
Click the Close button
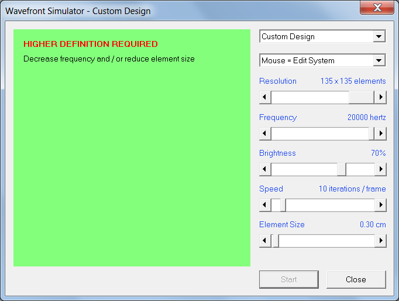point(356,279)
